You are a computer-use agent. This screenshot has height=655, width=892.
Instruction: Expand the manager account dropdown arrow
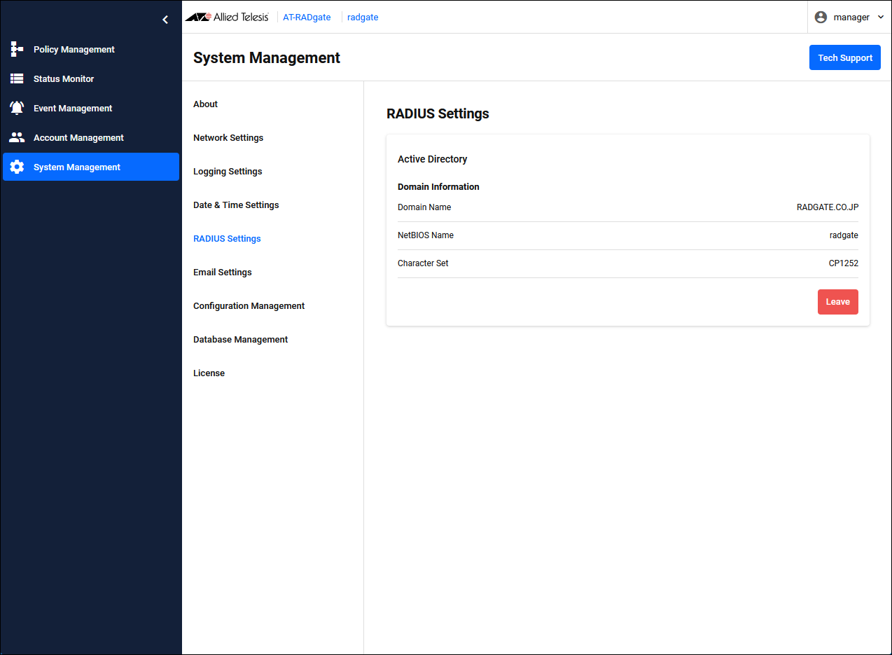click(x=880, y=18)
